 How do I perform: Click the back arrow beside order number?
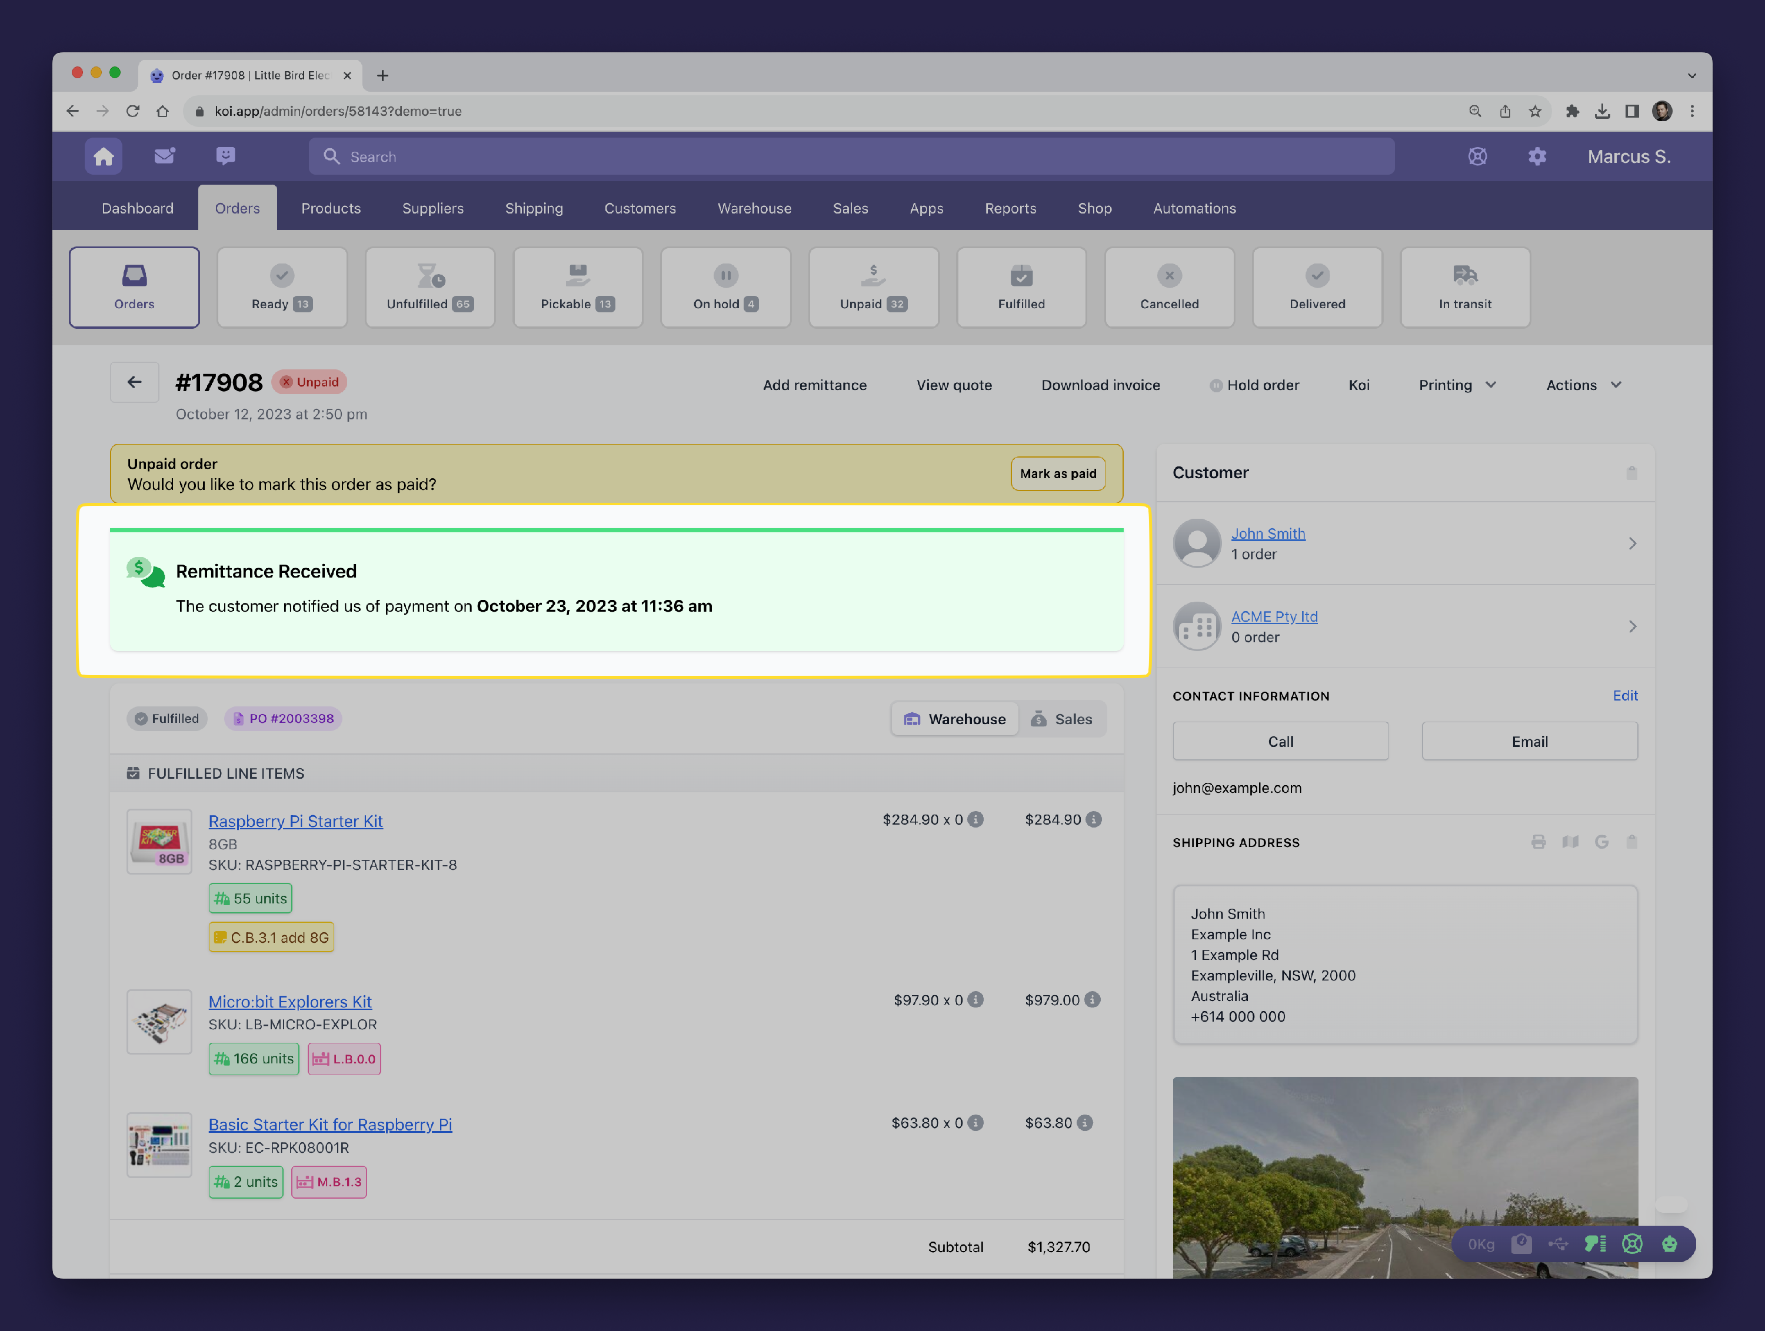pos(134,383)
